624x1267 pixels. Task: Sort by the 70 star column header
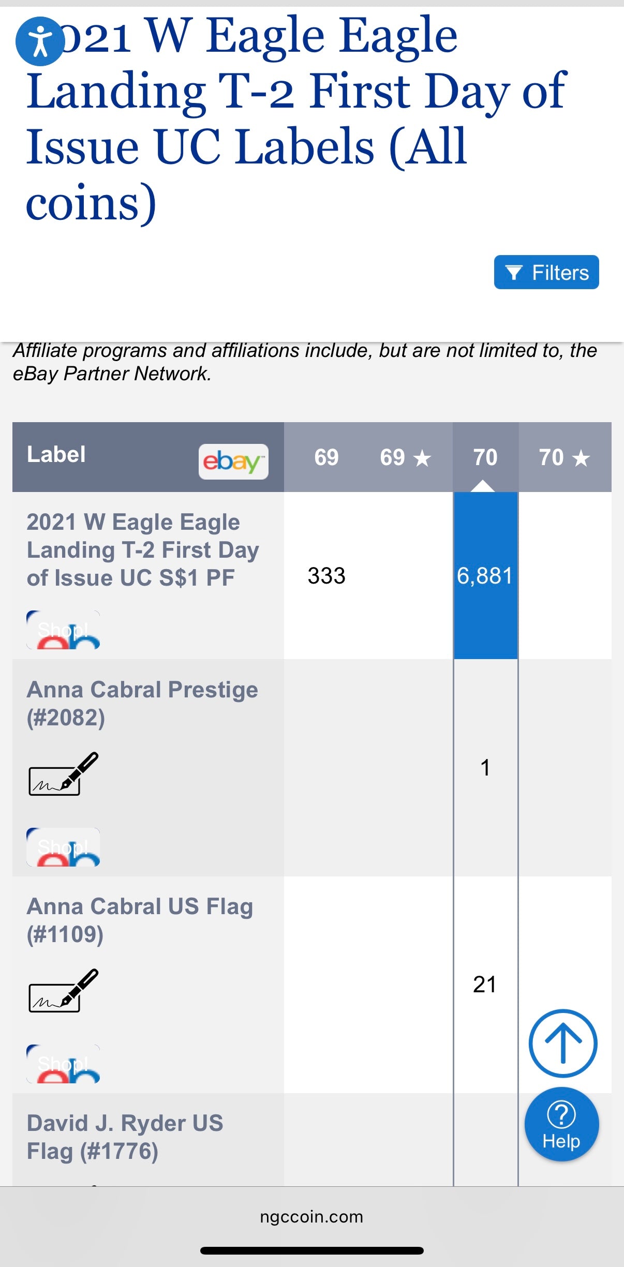click(x=564, y=457)
